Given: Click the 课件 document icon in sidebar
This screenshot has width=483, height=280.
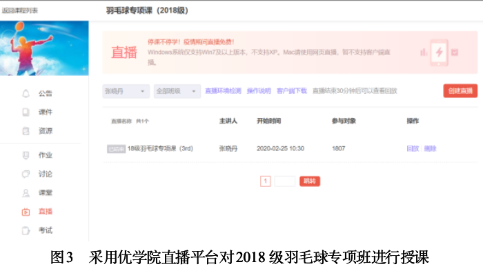Looking at the screenshot, I should coord(26,112).
